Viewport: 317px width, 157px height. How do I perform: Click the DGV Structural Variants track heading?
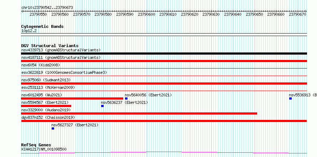point(50,46)
